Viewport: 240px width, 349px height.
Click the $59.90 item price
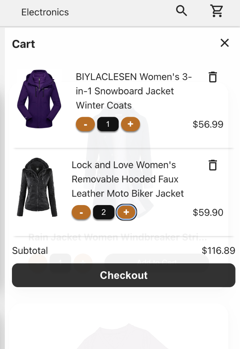click(208, 213)
